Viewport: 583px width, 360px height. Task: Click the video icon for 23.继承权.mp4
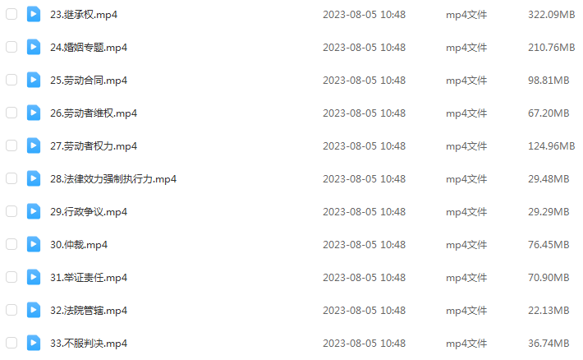[34, 15]
